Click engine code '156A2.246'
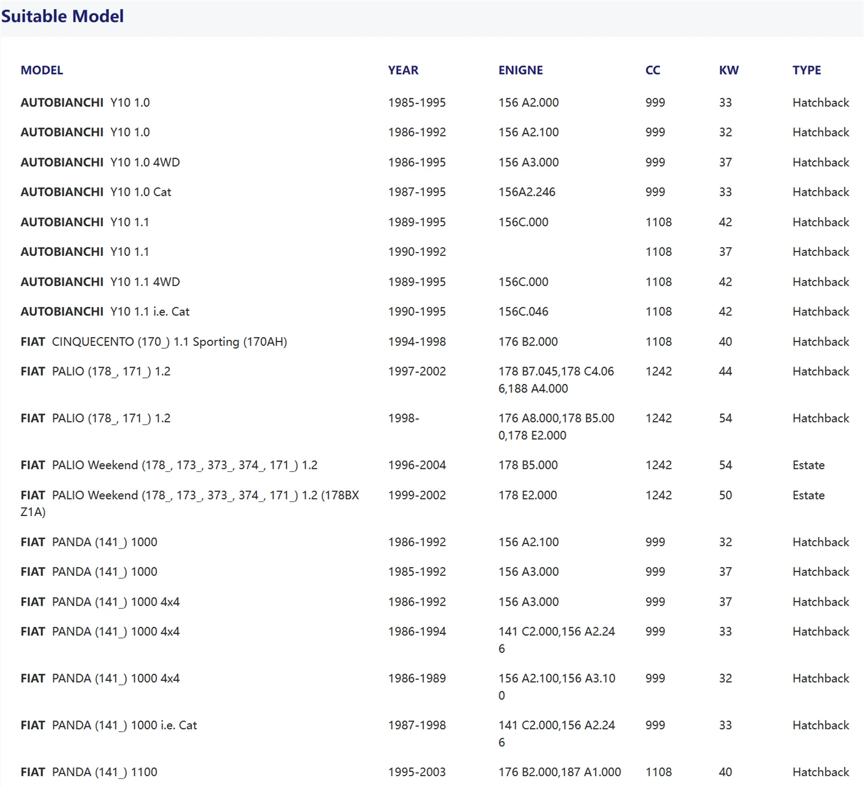The width and height of the screenshot is (864, 788). click(x=526, y=192)
